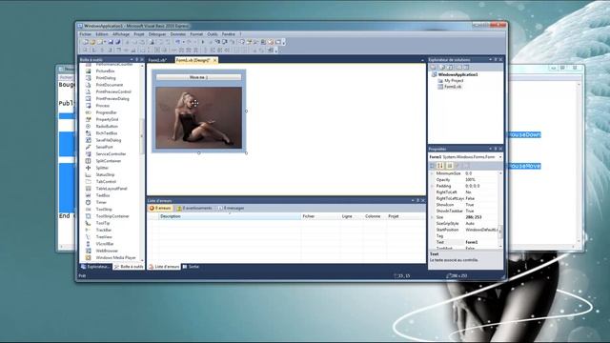Open the Déboguer menu
Viewport: 610px width, 343px height.
[x=157, y=34]
